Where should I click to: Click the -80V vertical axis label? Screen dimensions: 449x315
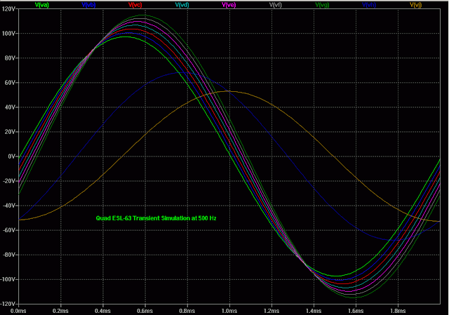tap(9, 255)
